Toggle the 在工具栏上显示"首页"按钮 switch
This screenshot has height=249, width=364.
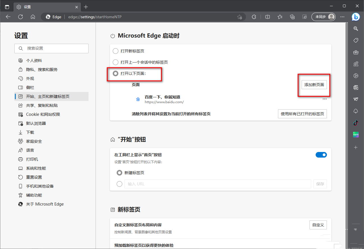click(x=321, y=155)
